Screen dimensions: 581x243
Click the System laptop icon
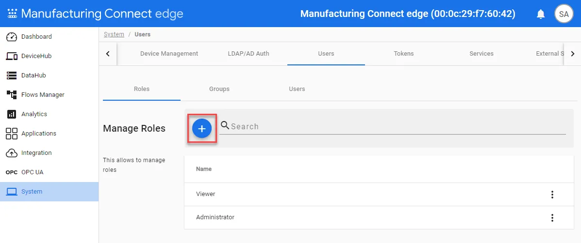click(x=12, y=192)
